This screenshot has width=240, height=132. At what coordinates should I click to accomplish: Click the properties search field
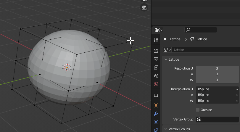[x=201, y=30]
